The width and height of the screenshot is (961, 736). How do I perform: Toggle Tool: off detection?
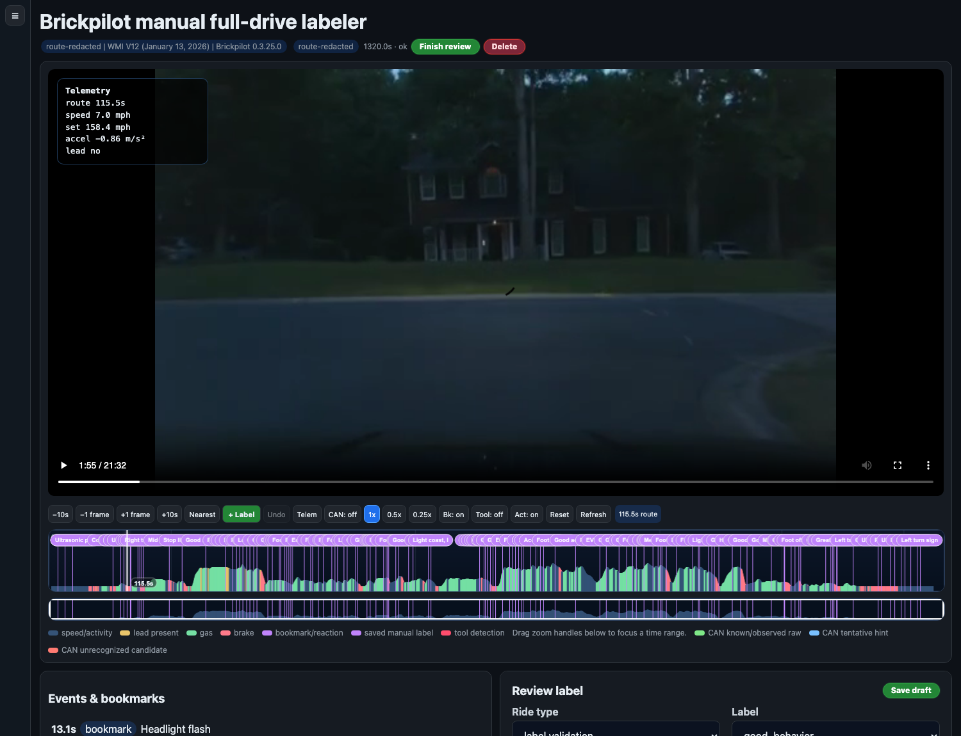tap(489, 515)
